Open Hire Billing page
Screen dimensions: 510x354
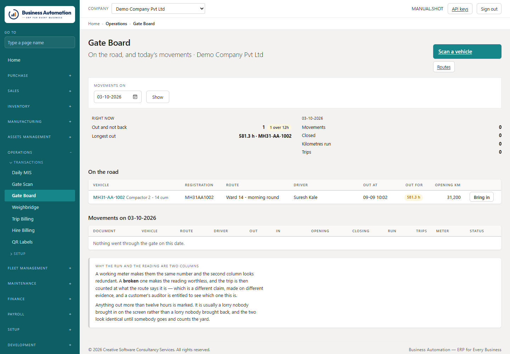pos(40,230)
